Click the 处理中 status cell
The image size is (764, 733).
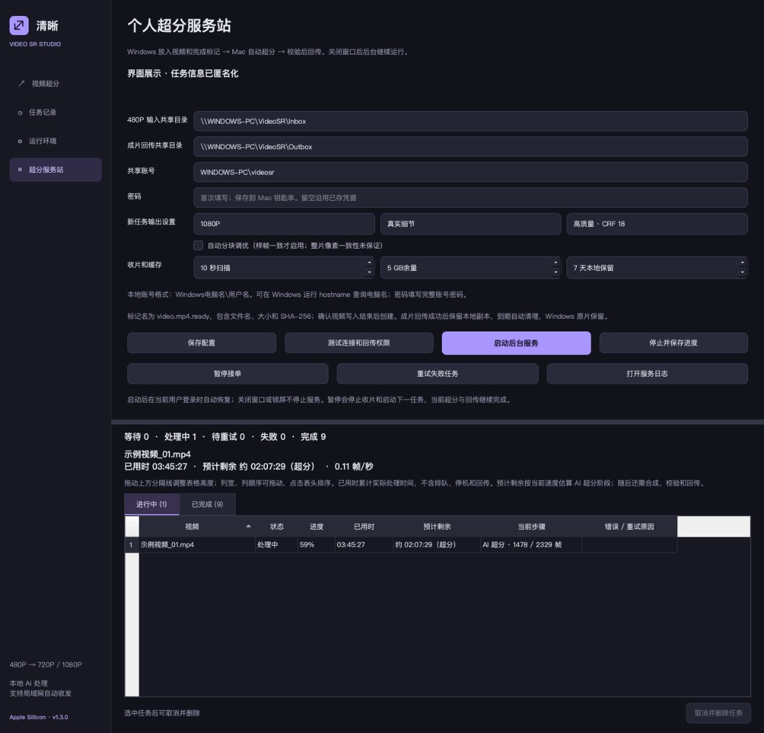[x=276, y=545]
